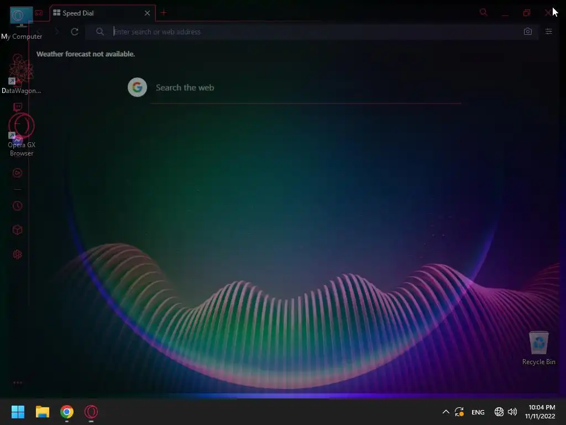This screenshot has height=425, width=566.
Task: Open Twitch panel in Opera sidebar
Action: point(17,107)
